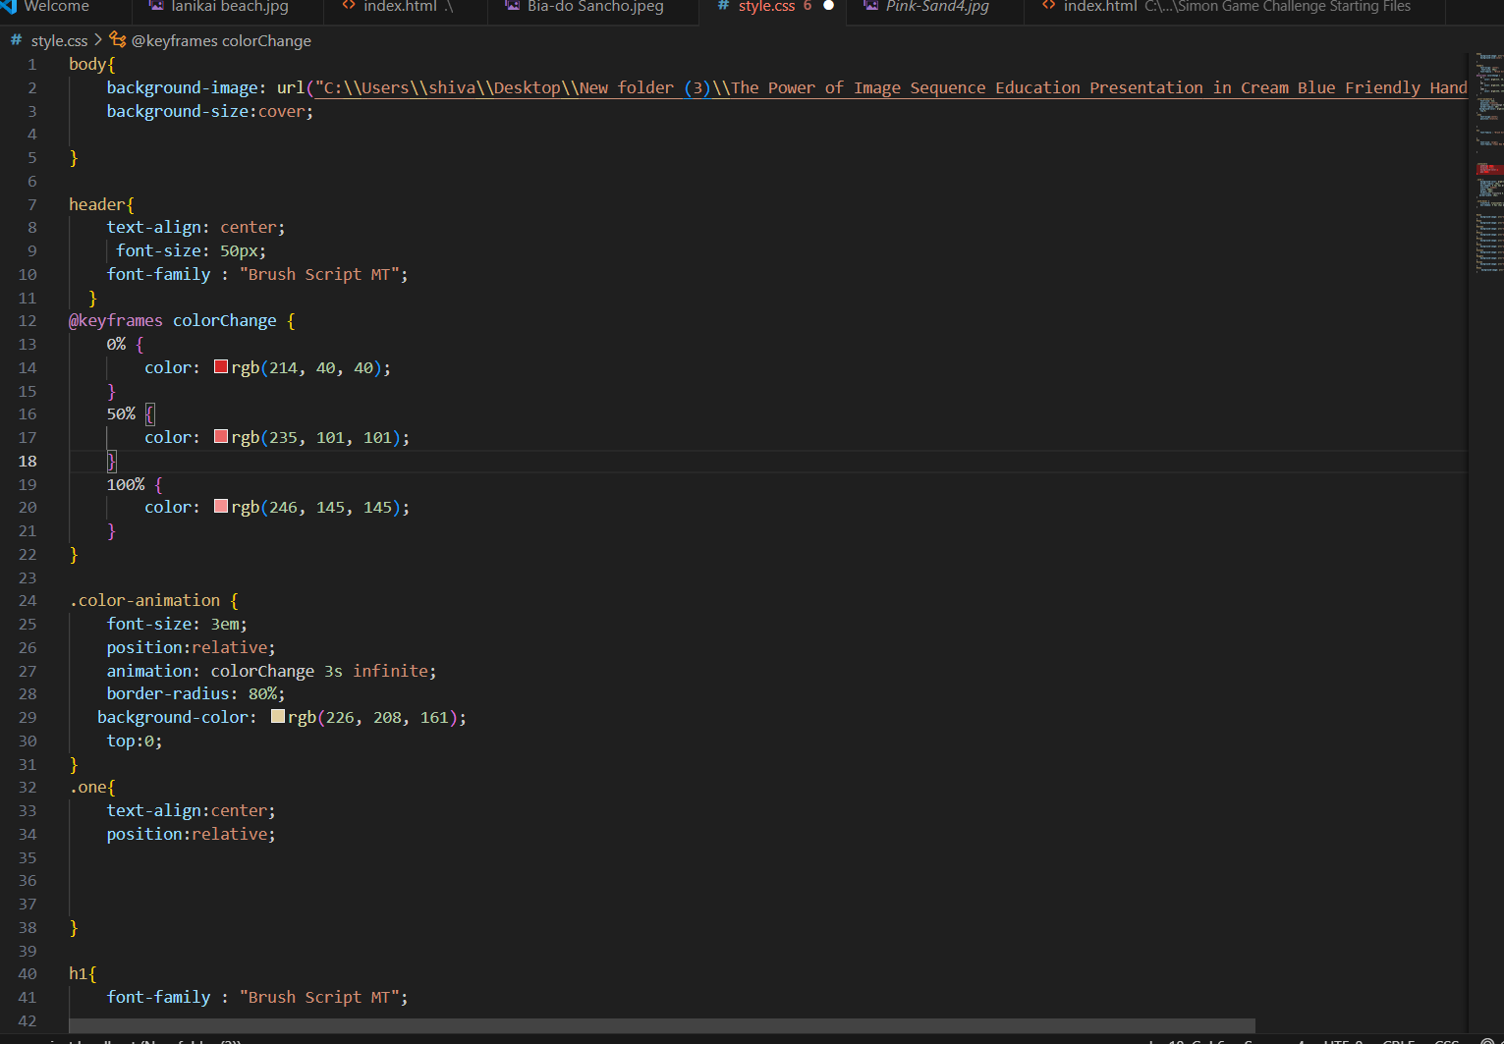Click HTML icon on first index.html tab
The width and height of the screenshot is (1504, 1044).
click(349, 6)
